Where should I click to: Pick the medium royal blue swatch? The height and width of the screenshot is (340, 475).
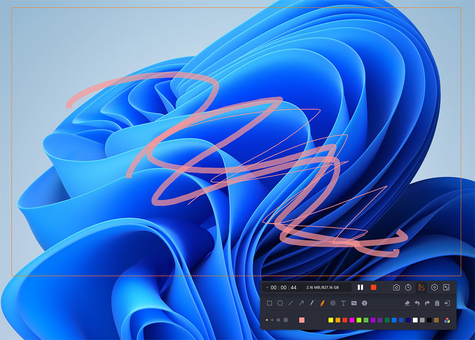tap(401, 320)
